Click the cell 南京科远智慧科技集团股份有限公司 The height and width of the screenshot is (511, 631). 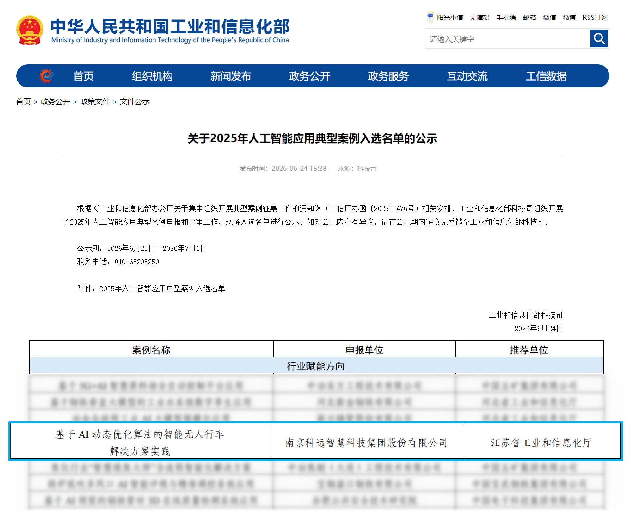(x=367, y=441)
